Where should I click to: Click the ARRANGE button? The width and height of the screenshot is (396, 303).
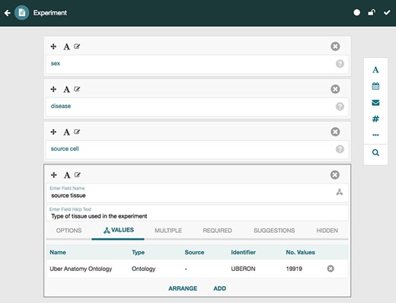(x=183, y=289)
